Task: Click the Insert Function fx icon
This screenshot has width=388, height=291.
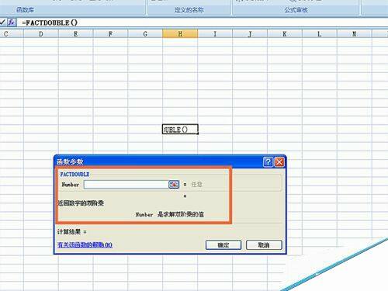Action: coord(12,23)
